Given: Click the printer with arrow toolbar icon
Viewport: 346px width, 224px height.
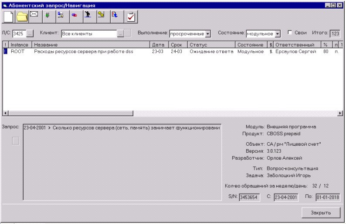Looking at the screenshot, I should [63, 17].
